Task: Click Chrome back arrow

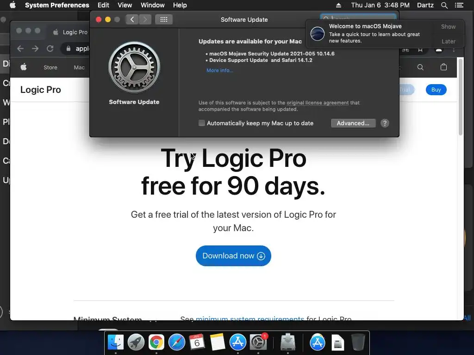Action: 20,49
